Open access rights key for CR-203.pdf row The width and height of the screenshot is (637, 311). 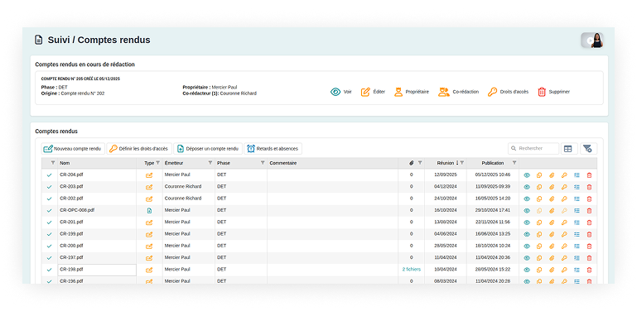(564, 187)
